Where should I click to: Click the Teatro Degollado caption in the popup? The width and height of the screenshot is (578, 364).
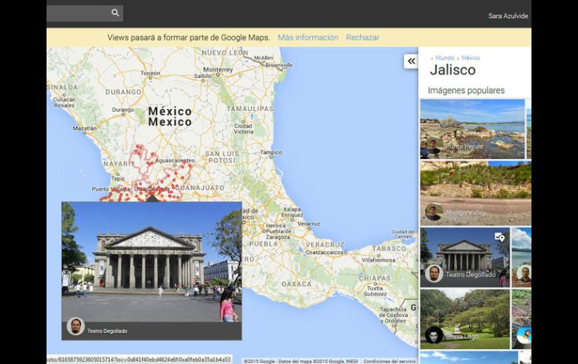[107, 331]
